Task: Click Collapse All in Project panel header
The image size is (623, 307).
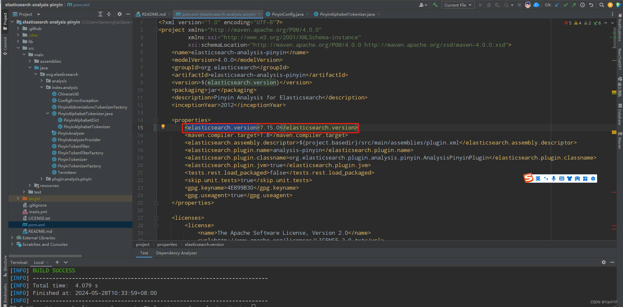Action: coord(109,14)
